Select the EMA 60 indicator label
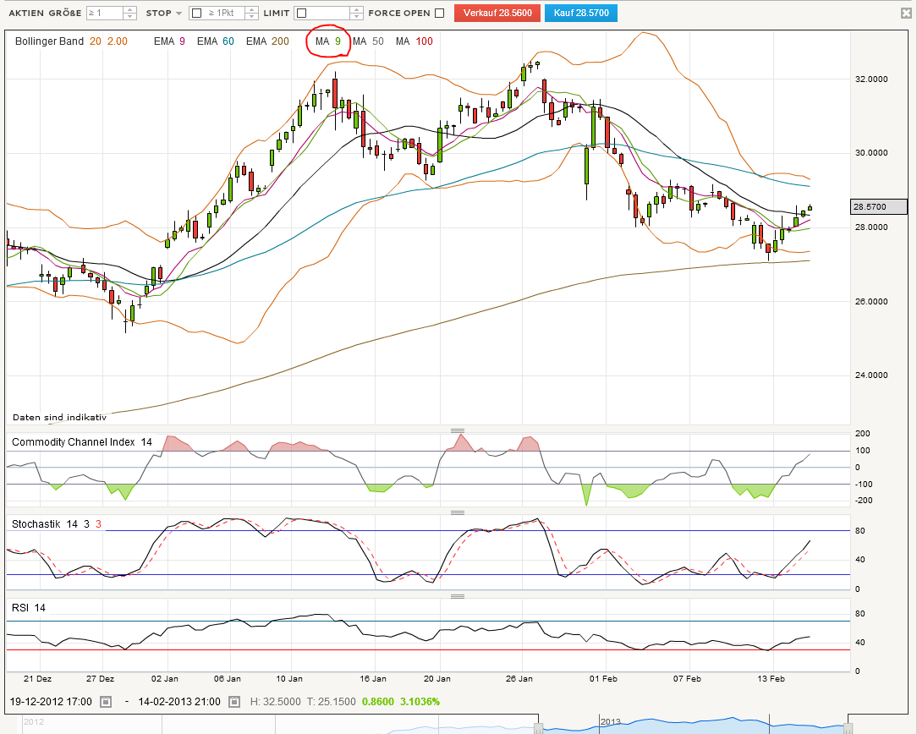 215,41
